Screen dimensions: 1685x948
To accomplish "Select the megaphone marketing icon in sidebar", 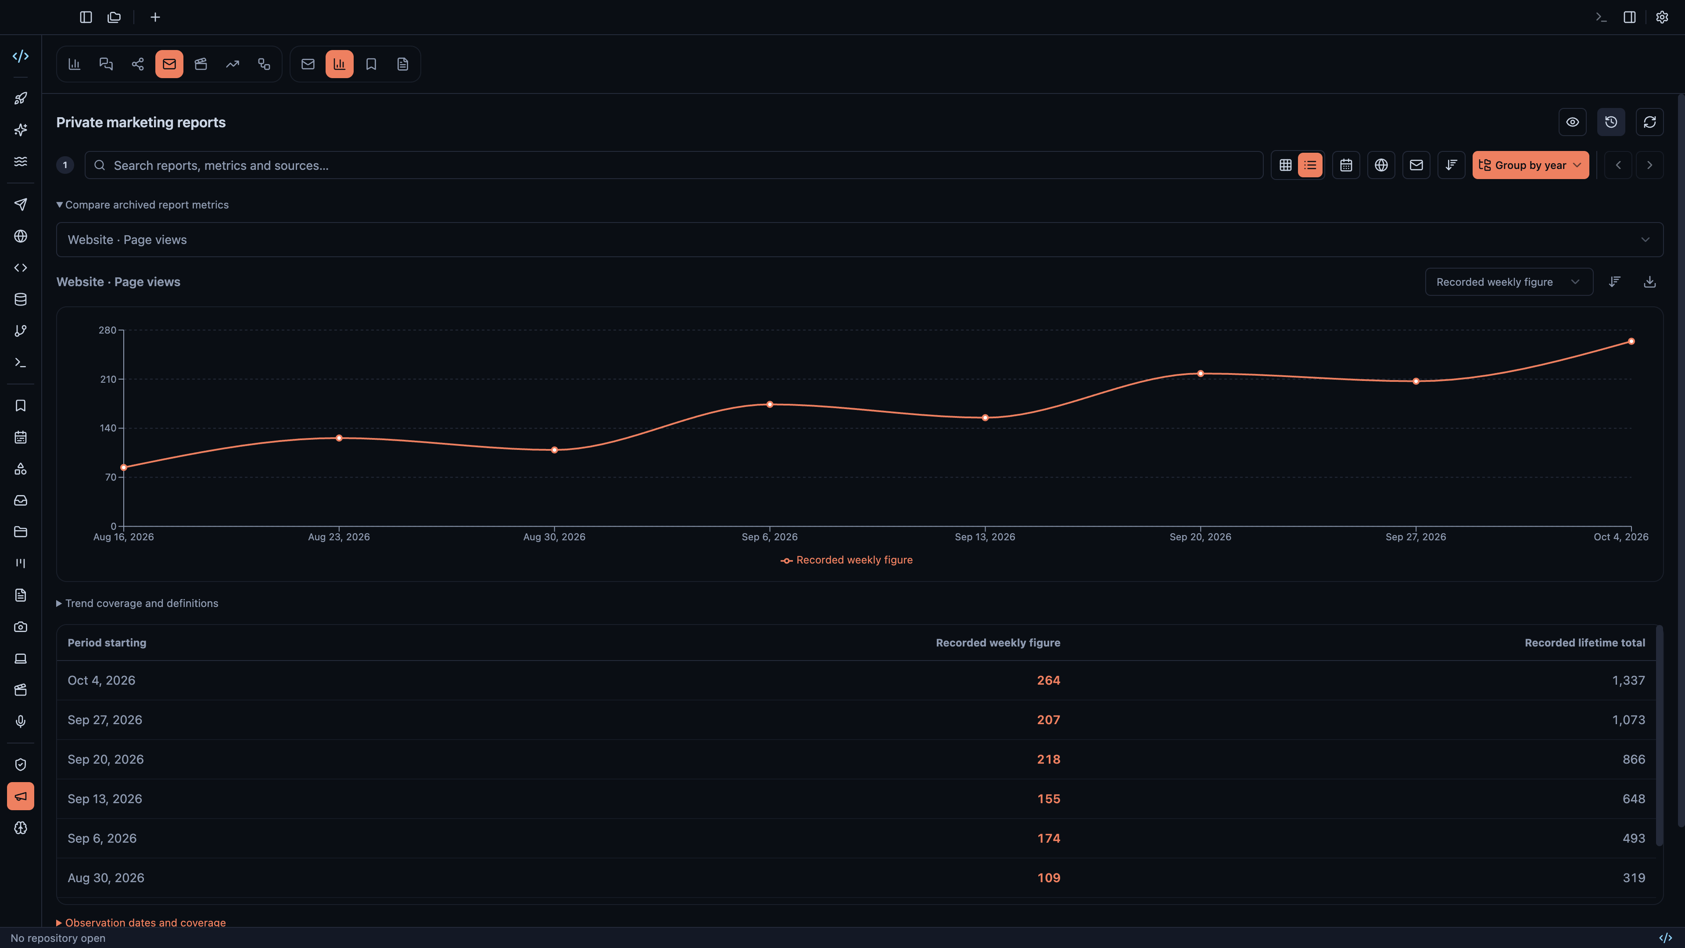I will click(x=20, y=796).
